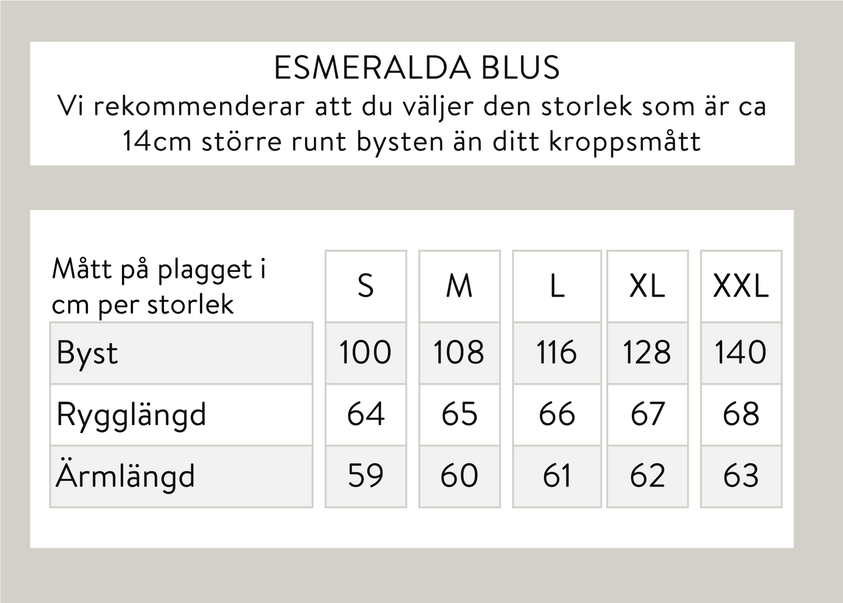The width and height of the screenshot is (843, 603).
Task: Click the sleeve length 61 cell
Action: pyautogui.click(x=557, y=476)
